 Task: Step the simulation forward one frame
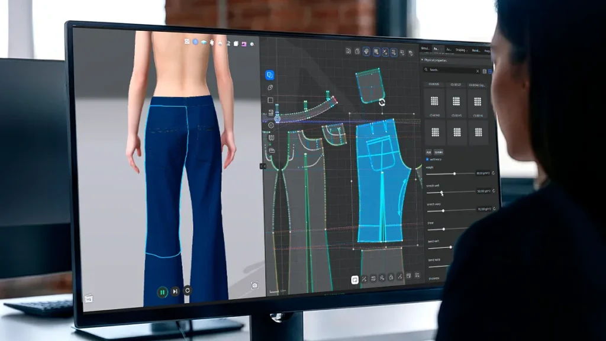pyautogui.click(x=175, y=291)
